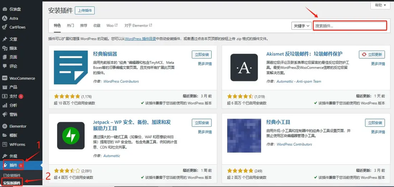Switch to the 热门 tab
Image resolution: width=394 pixels, height=187 pixels.
pos(70,26)
